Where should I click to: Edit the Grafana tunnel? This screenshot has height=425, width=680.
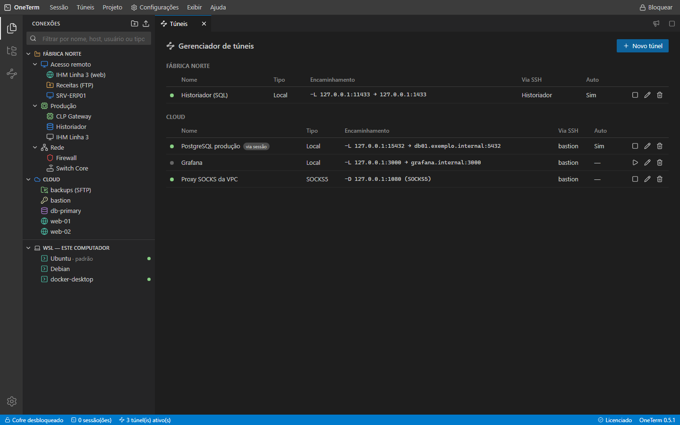click(647, 162)
